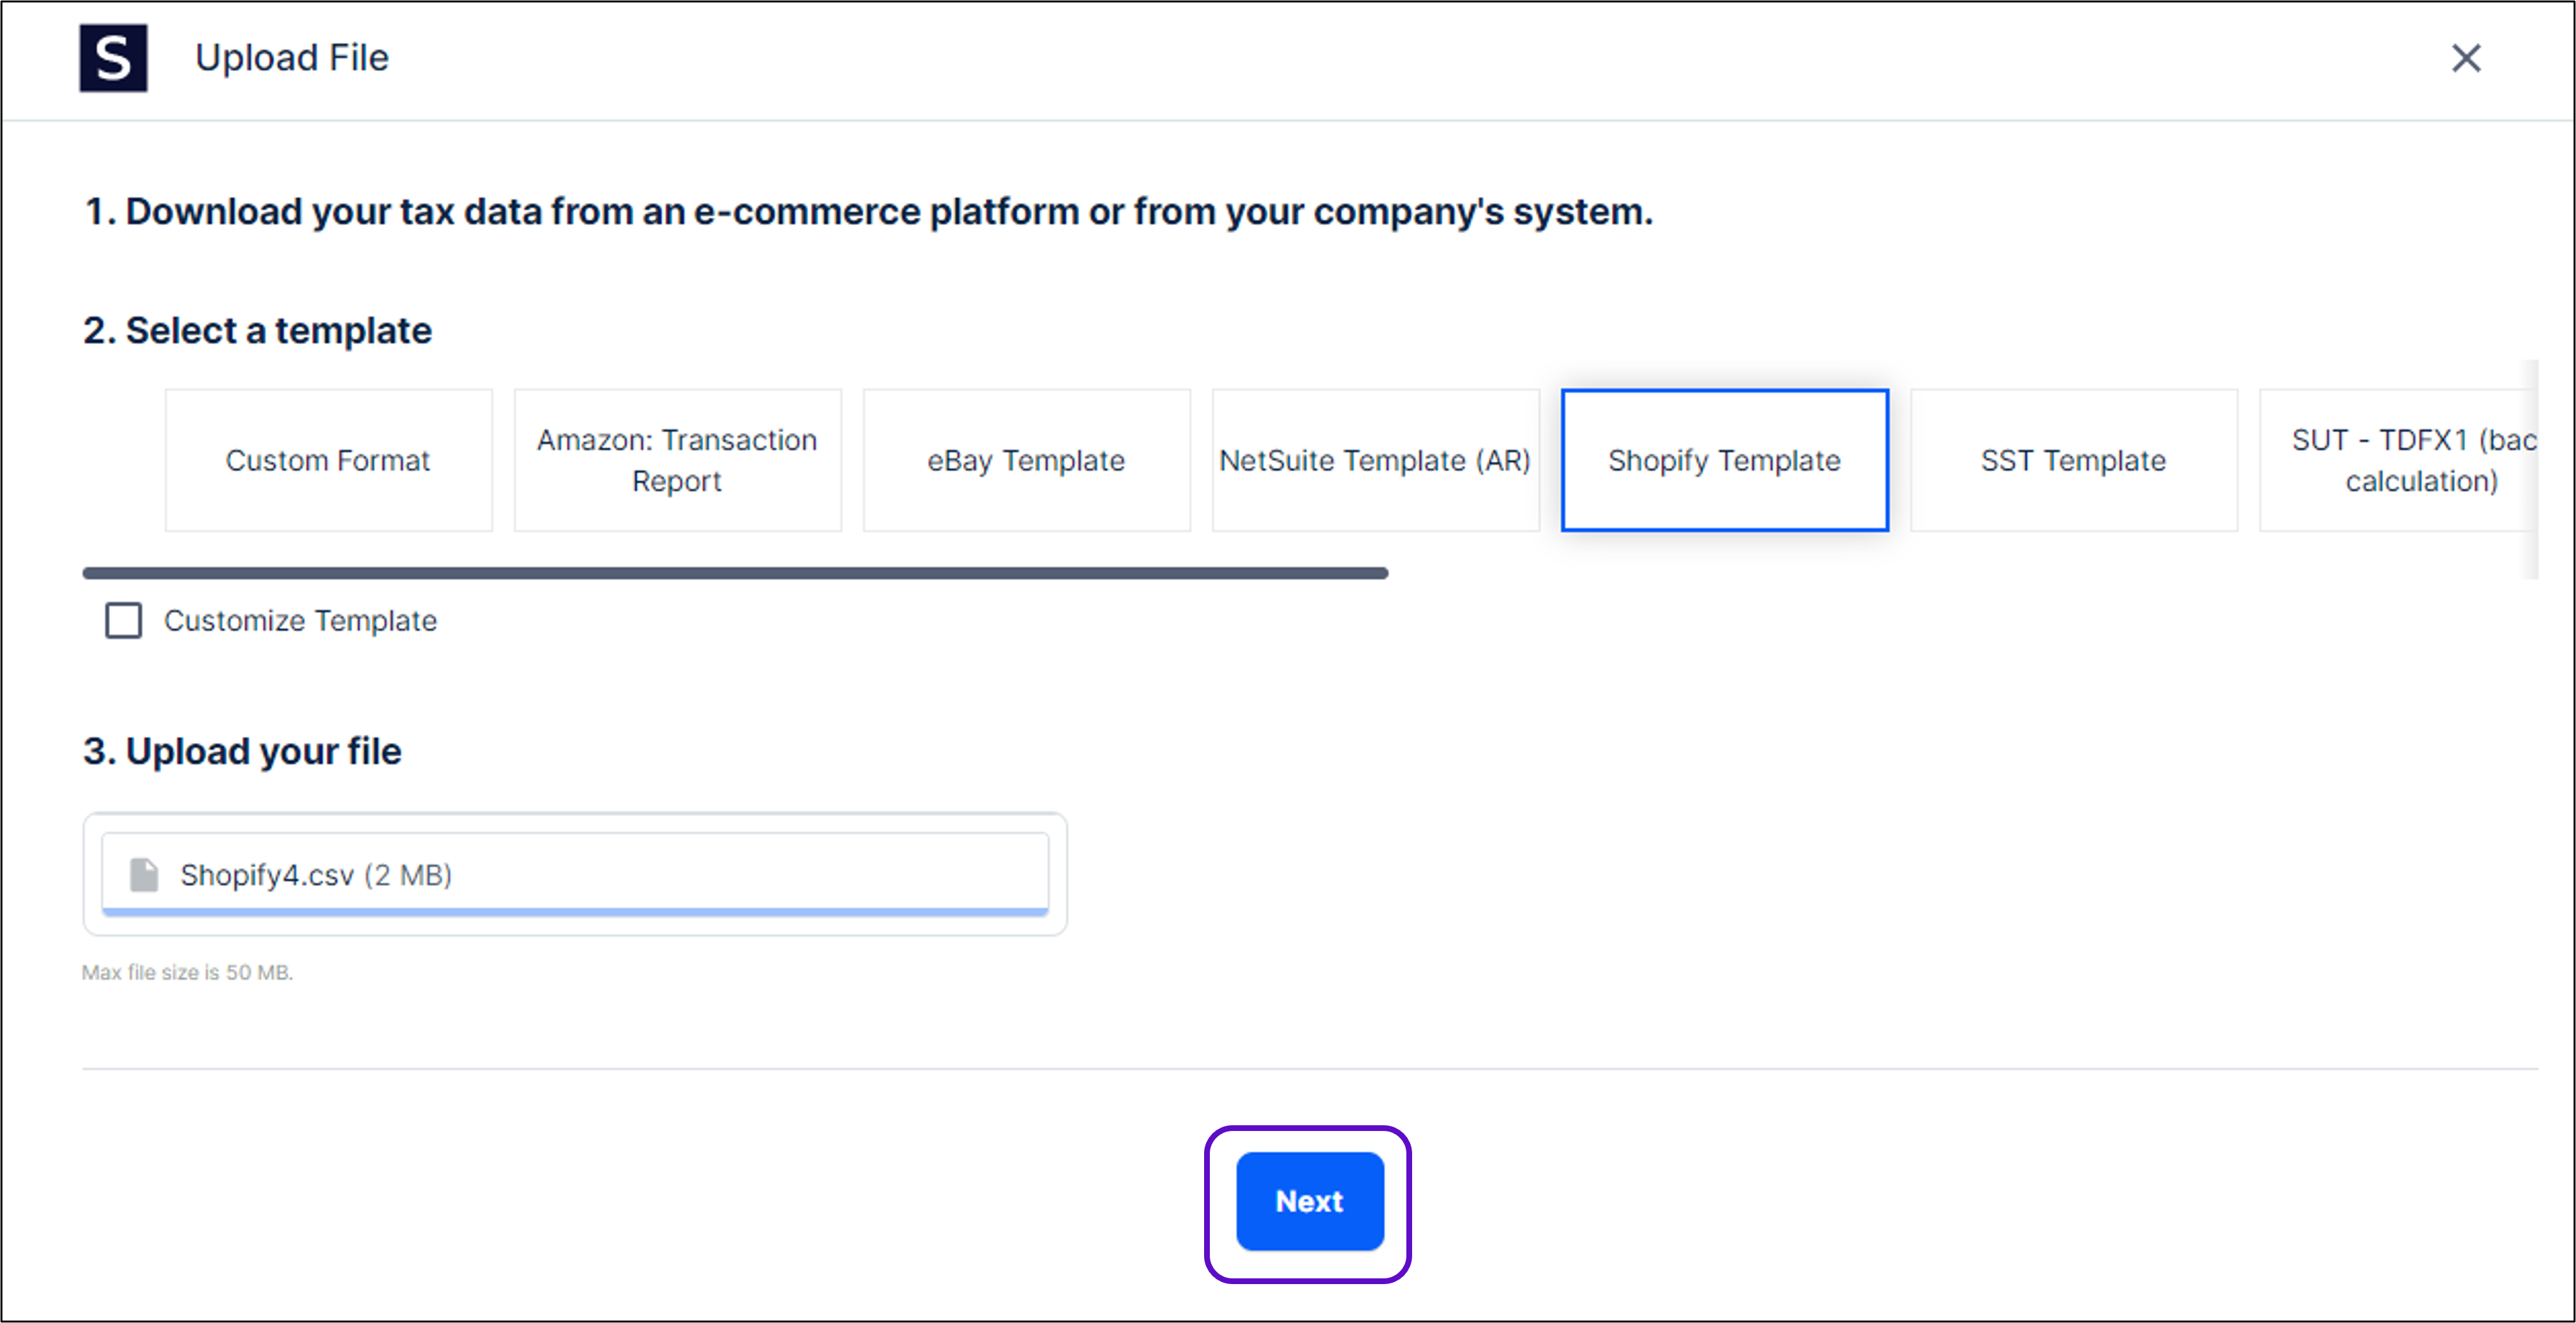2576x1323 pixels.
Task: Select the Custom Format template
Action: click(x=328, y=460)
